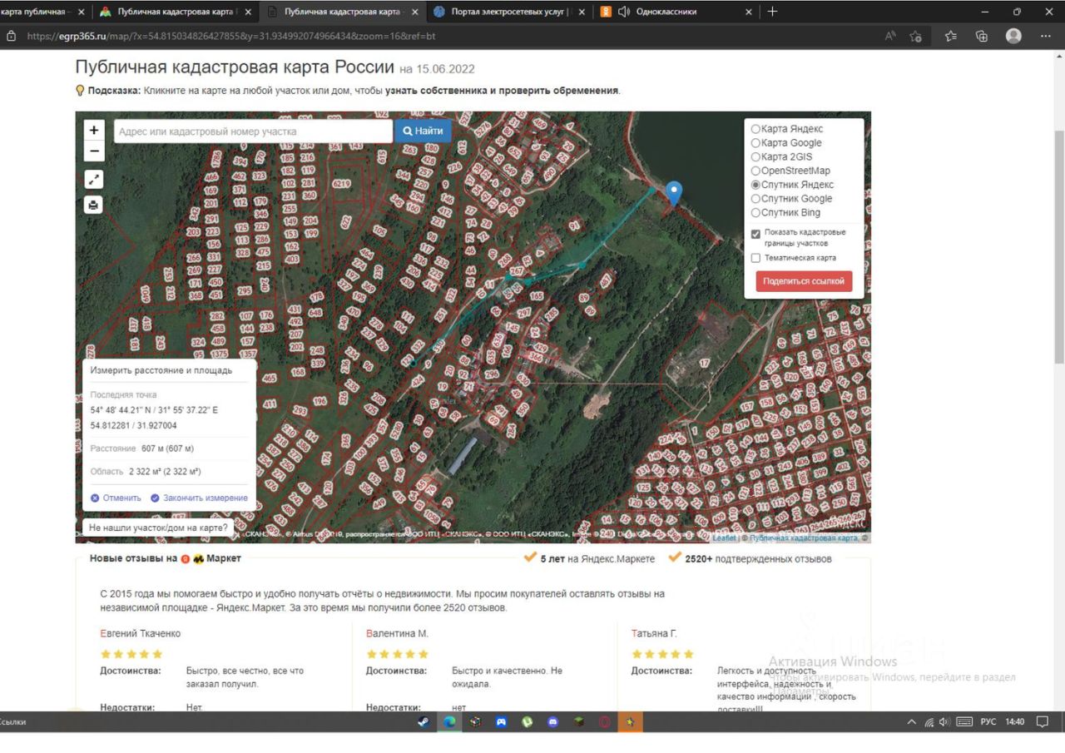Untick Показать кадастровые границы участков
The height and width of the screenshot is (753, 1065).
click(x=755, y=235)
